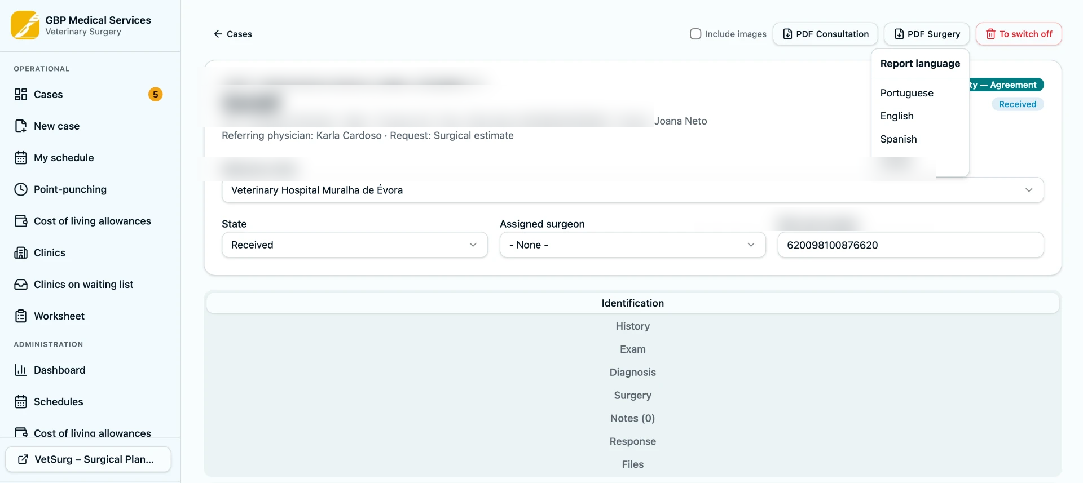1083x483 pixels.
Task: Enable the Include images checkbox
Action: tap(695, 34)
